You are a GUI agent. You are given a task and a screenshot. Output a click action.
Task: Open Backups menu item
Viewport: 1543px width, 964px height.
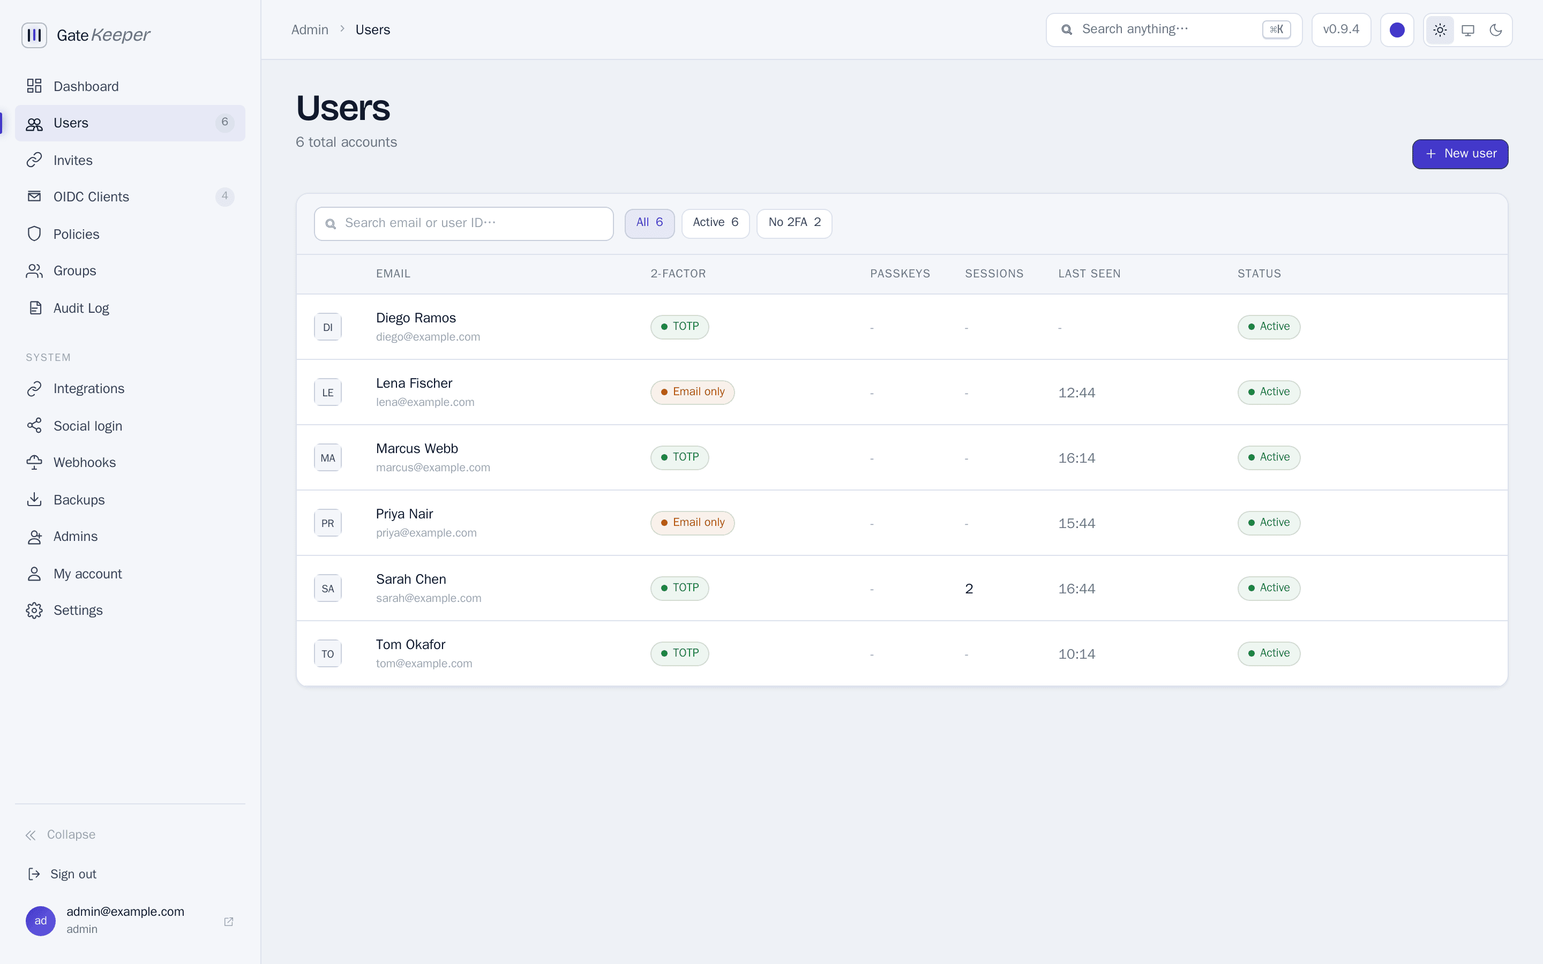coord(130,499)
